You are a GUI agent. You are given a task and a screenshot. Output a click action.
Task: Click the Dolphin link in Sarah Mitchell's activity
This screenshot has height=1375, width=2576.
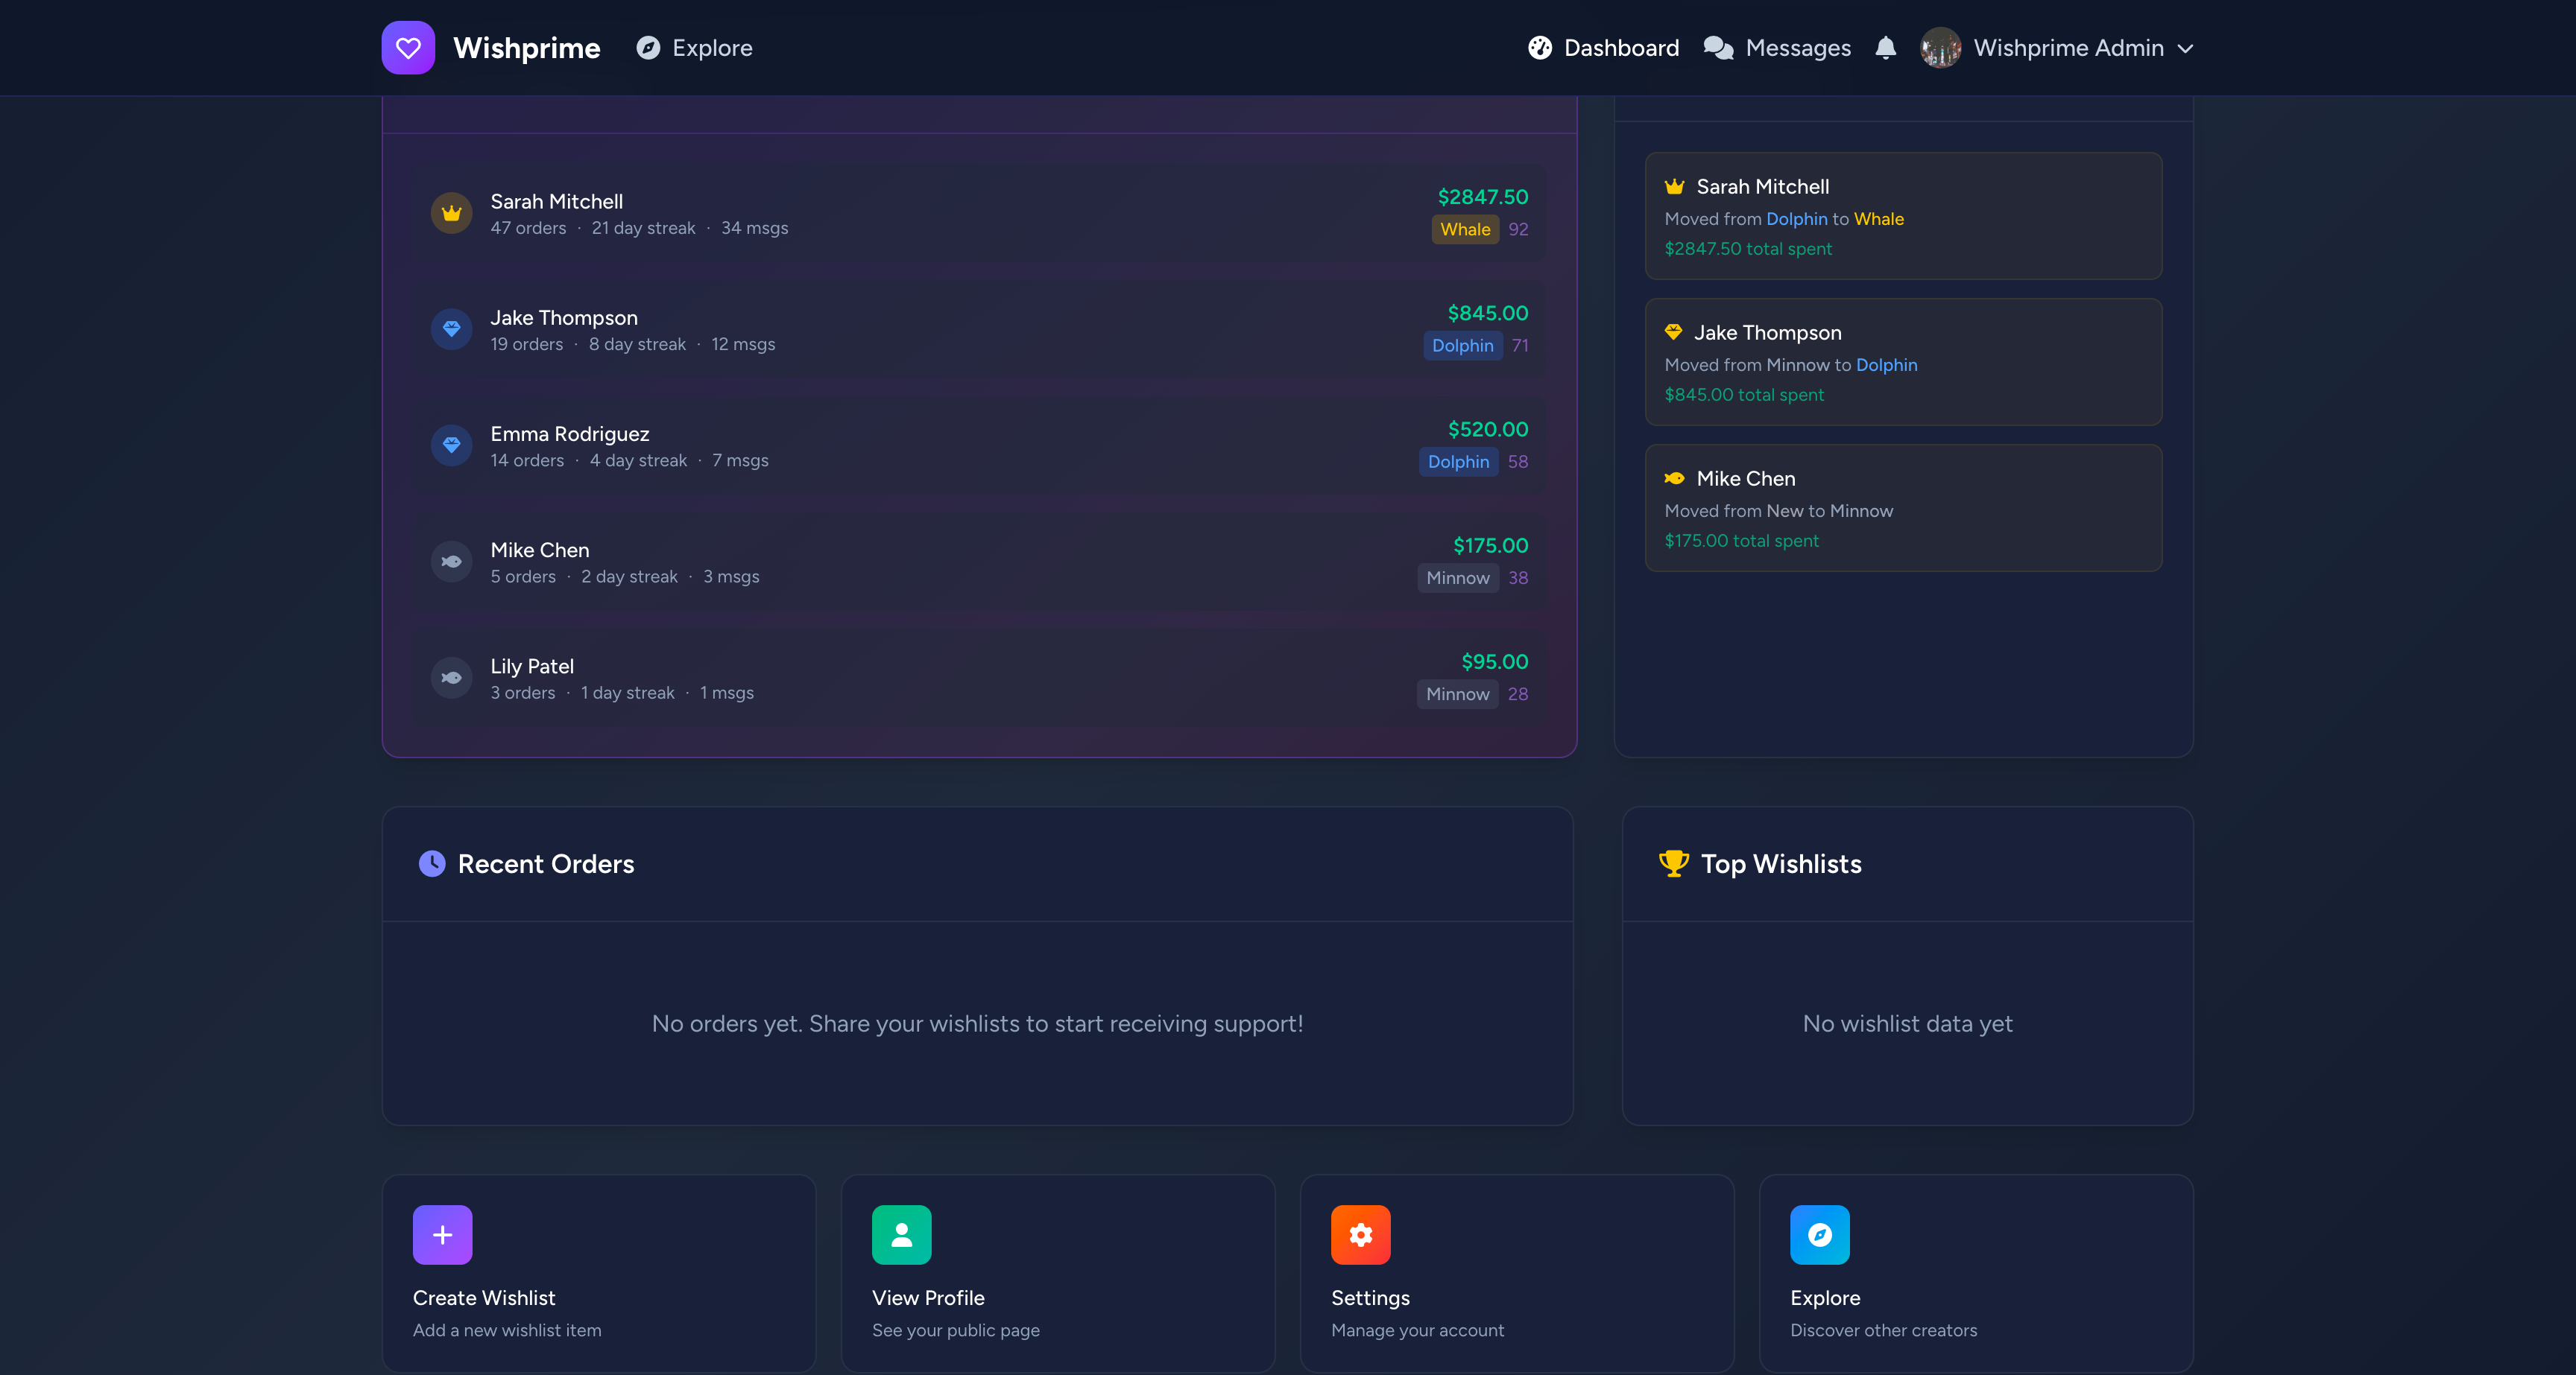(1797, 219)
